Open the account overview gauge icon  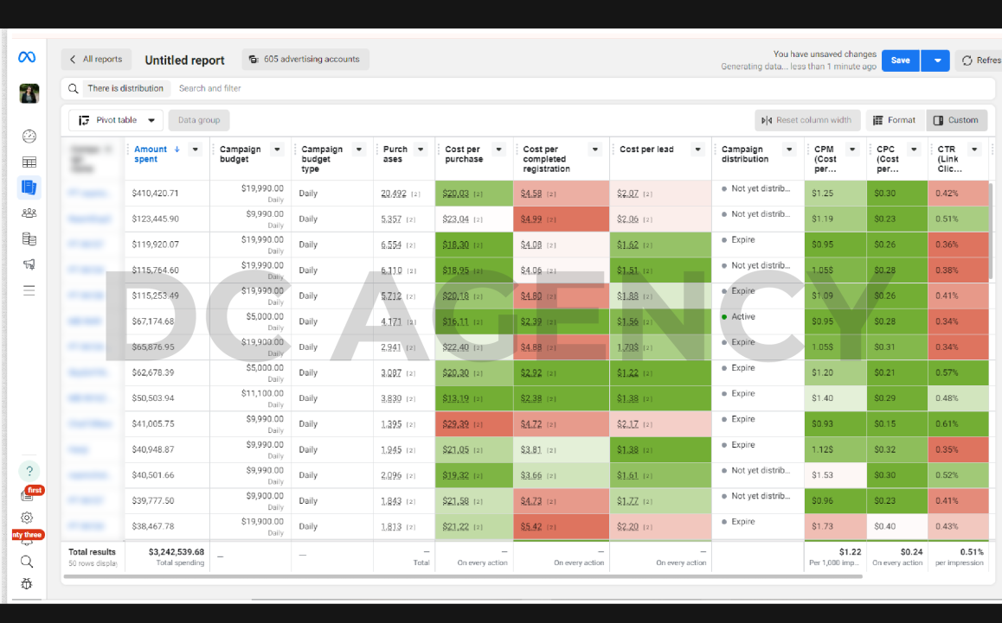tap(29, 136)
